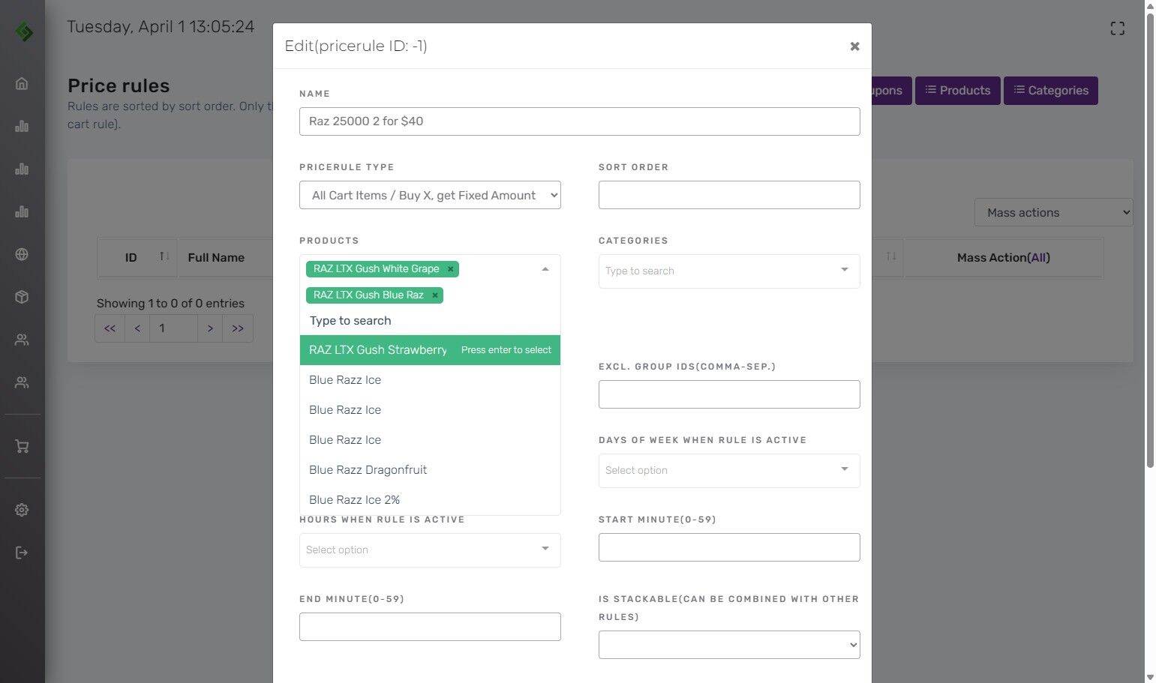1156x683 pixels.
Task: Open the Mass actions dropdown
Action: point(1053,212)
